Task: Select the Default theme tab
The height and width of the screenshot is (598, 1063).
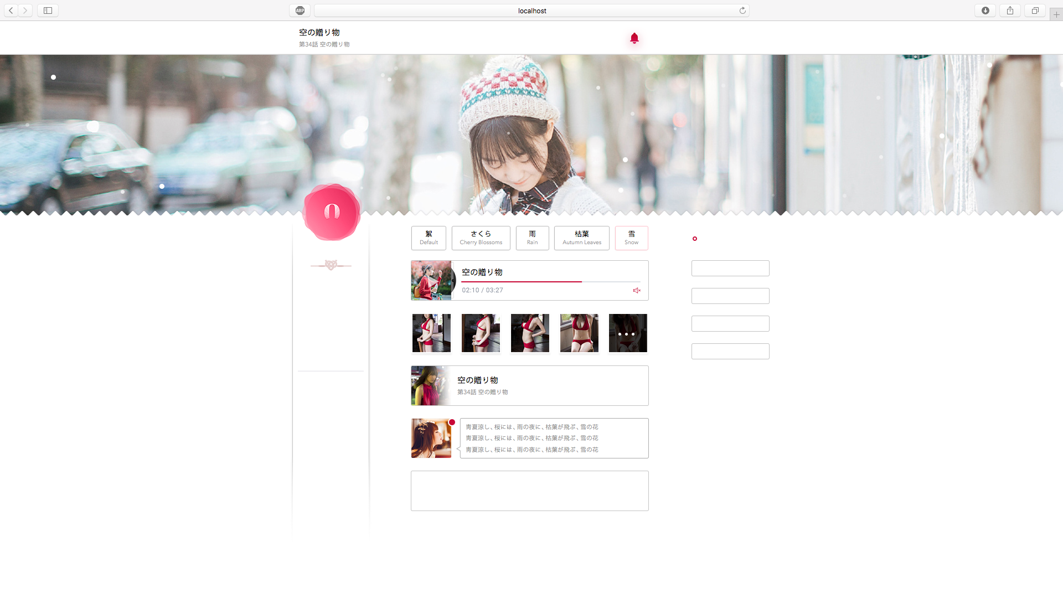Action: click(x=429, y=238)
